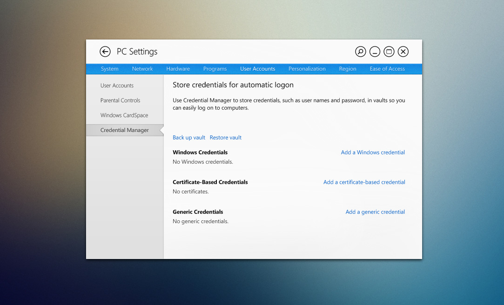Open the search icon in the title bar
The width and height of the screenshot is (504, 305).
click(x=361, y=52)
